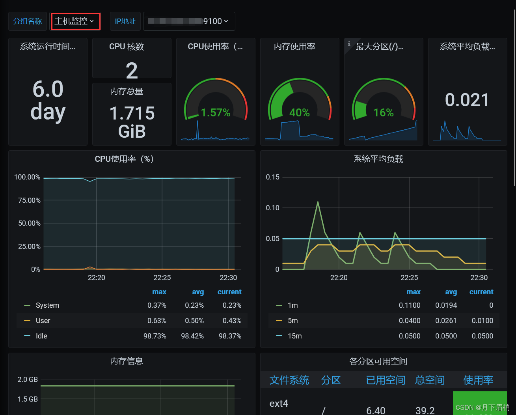This screenshot has height=415, width=516.
Task: Toggle the 15m series in load legend
Action: pos(295,336)
